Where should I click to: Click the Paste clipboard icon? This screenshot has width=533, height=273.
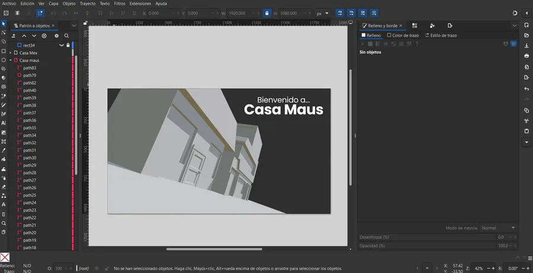coord(526,131)
